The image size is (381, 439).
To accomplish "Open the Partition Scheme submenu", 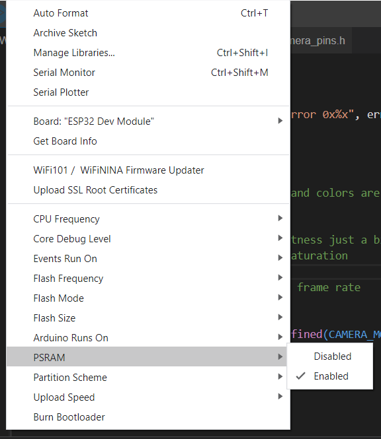I will coord(148,377).
